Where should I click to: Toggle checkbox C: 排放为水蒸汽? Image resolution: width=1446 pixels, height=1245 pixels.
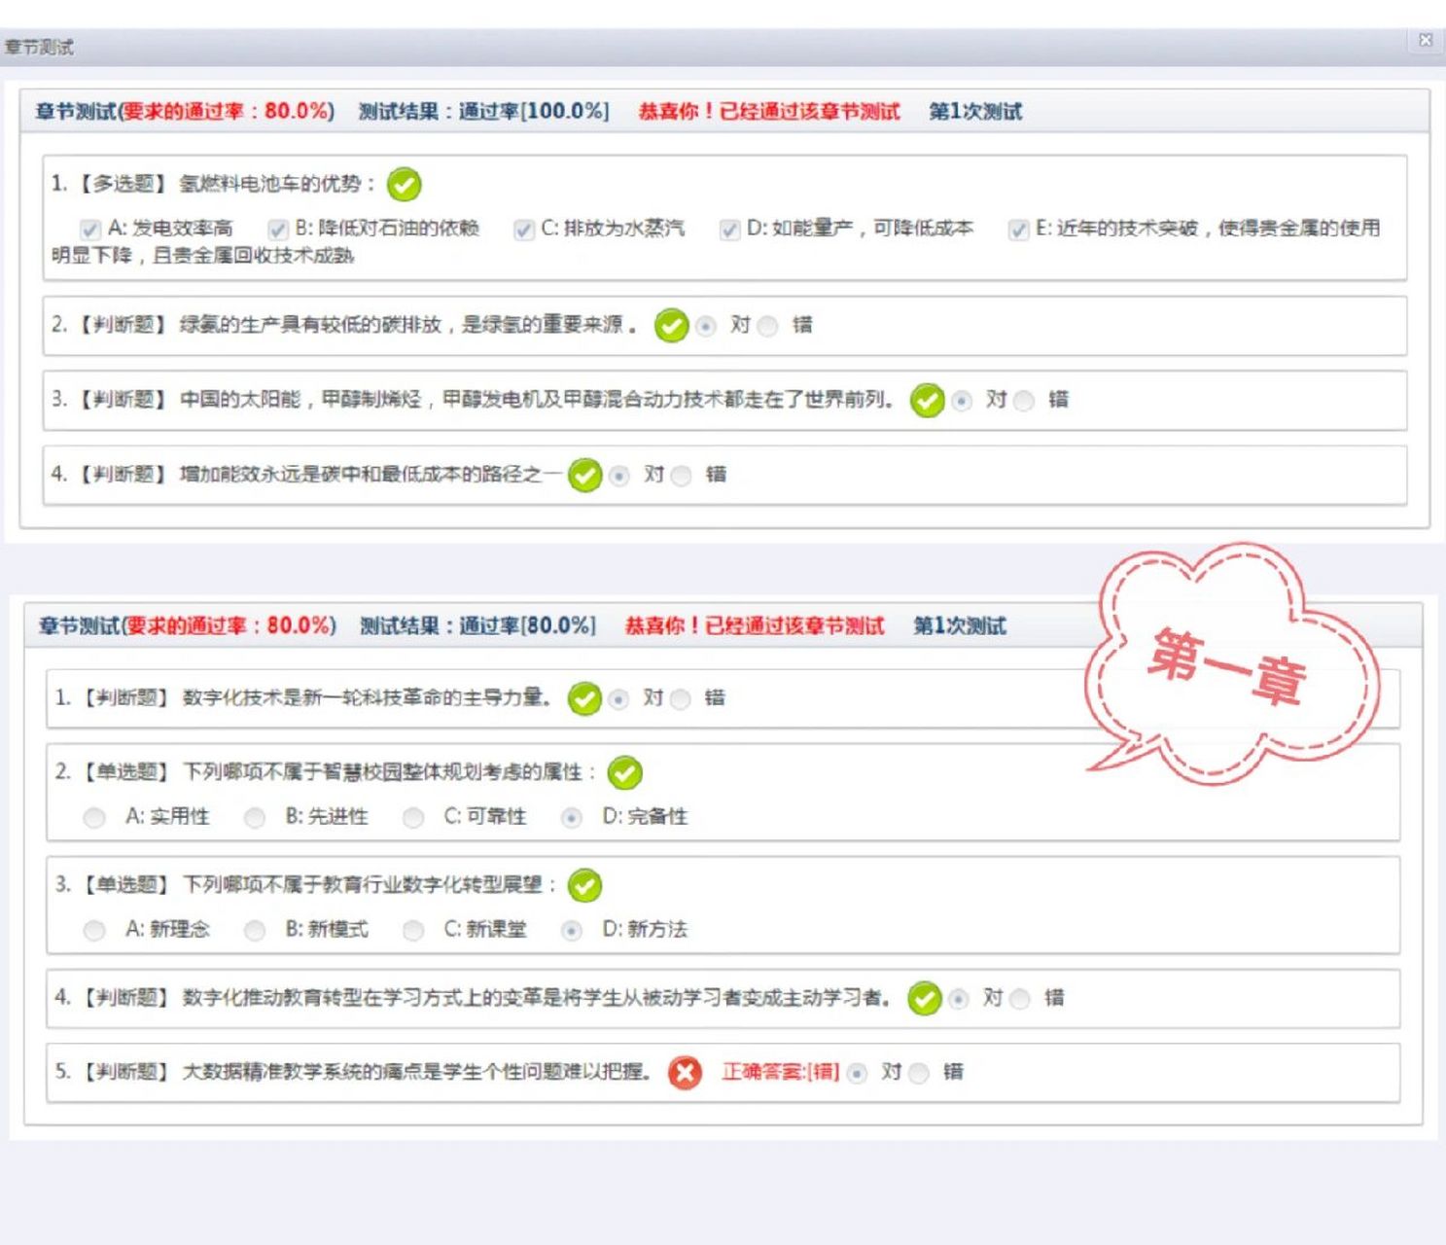523,230
